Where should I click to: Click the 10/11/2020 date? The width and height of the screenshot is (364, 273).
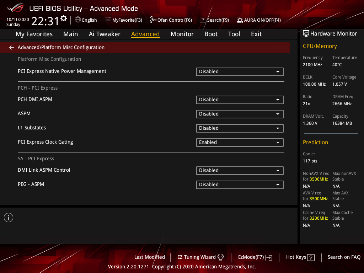click(x=18, y=20)
